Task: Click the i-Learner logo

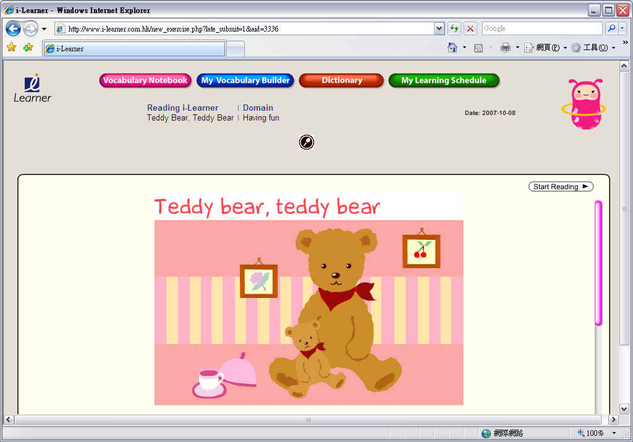Action: pos(33,88)
